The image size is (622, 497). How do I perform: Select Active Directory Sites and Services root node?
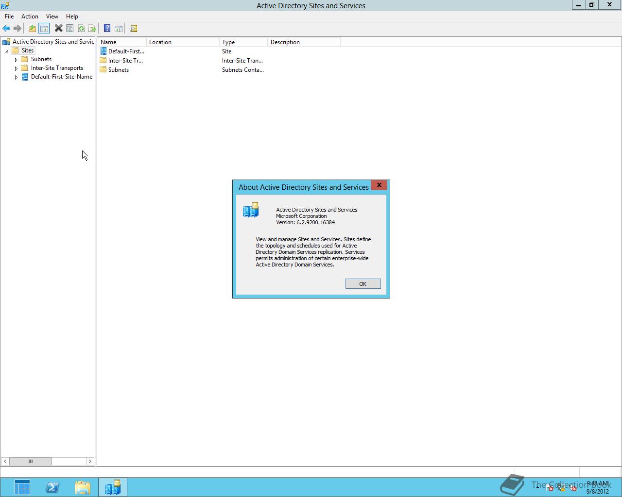coord(53,42)
